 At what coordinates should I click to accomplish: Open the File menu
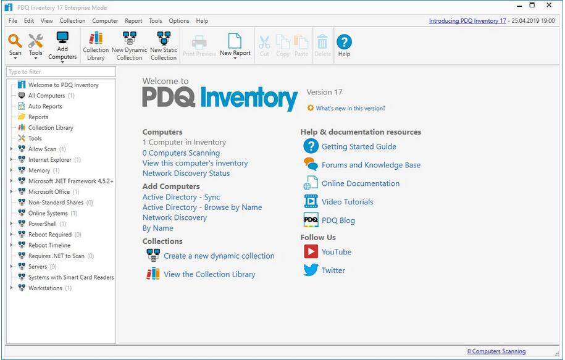[12, 20]
